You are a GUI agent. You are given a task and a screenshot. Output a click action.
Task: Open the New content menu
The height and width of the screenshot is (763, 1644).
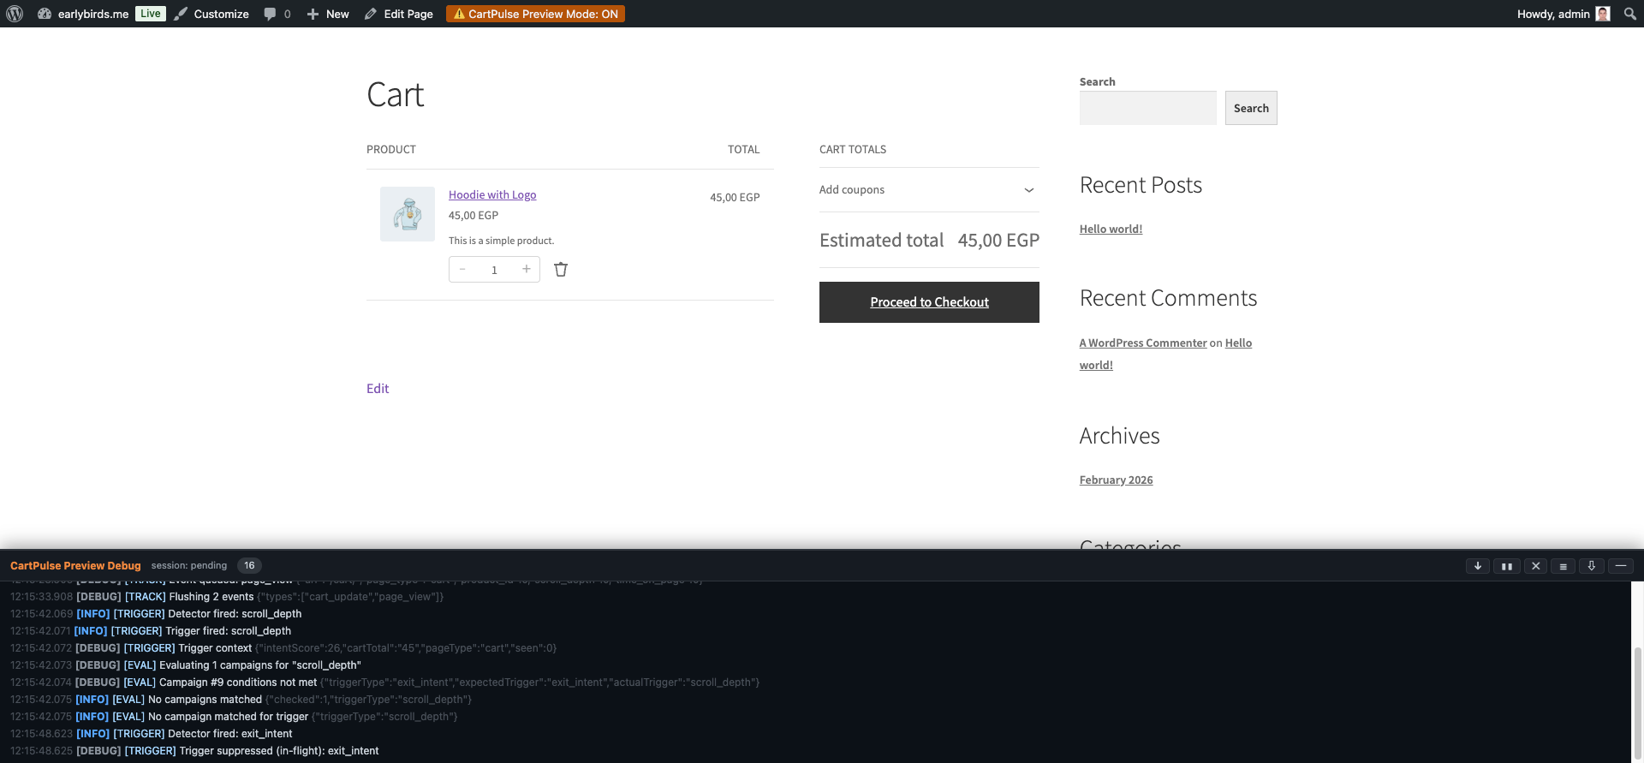[328, 14]
